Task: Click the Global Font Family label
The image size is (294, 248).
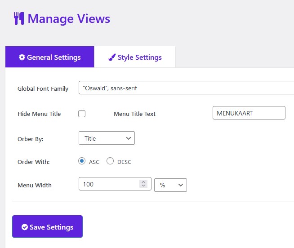Action: pyautogui.click(x=43, y=89)
